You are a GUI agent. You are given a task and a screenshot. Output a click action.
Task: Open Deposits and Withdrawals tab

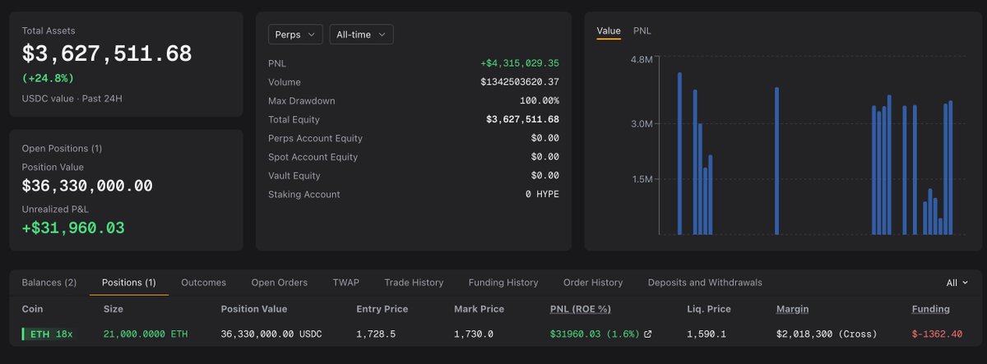[705, 283]
